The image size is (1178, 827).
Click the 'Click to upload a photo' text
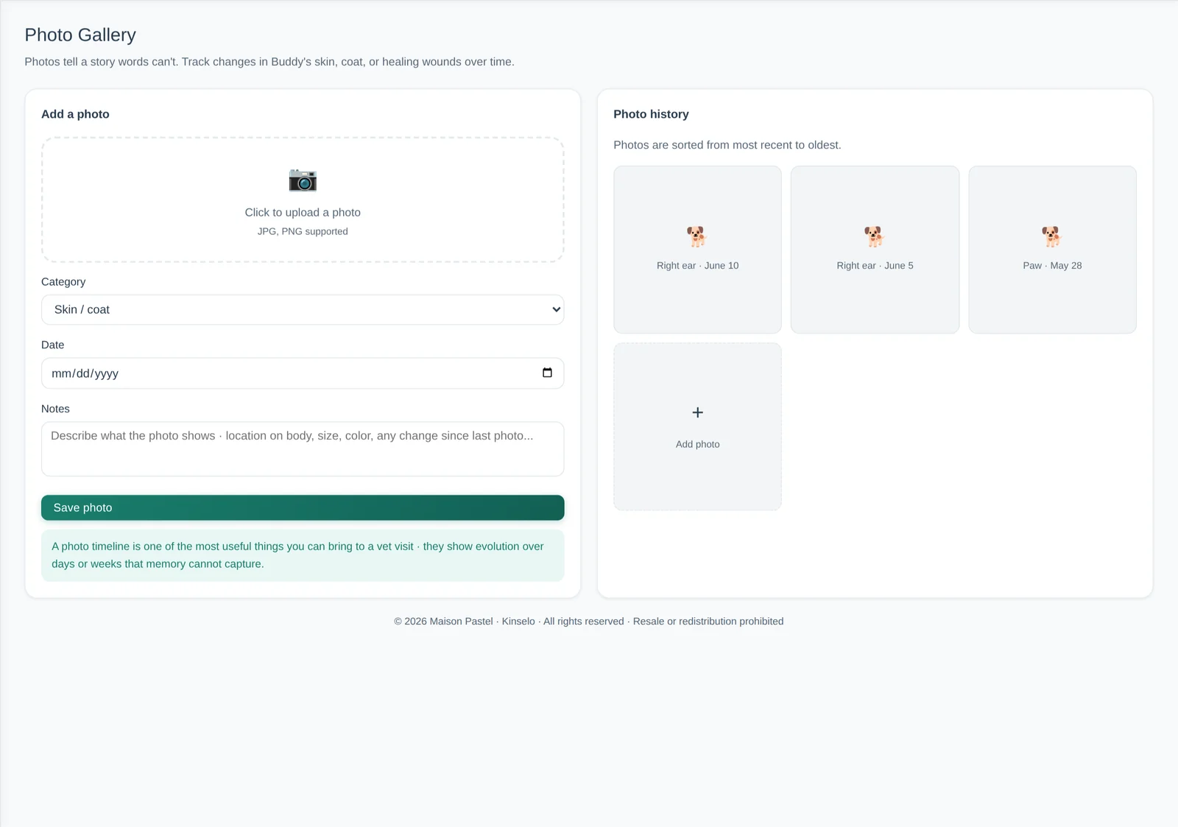[303, 212]
